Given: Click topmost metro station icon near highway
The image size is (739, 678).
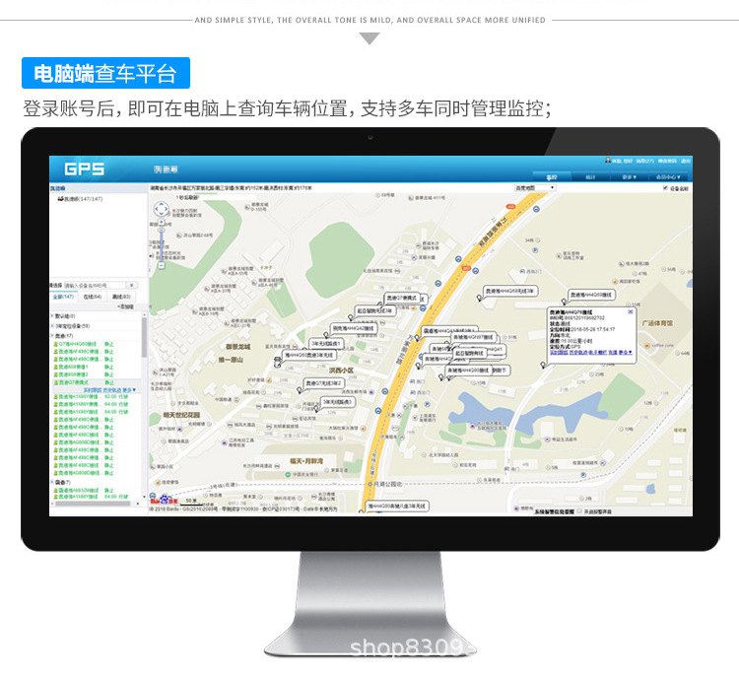Looking at the screenshot, I should pos(536,209).
